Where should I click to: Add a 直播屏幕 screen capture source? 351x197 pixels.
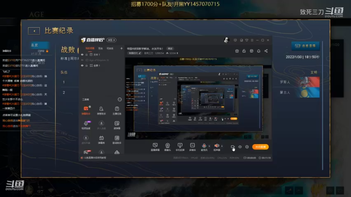(155, 147)
